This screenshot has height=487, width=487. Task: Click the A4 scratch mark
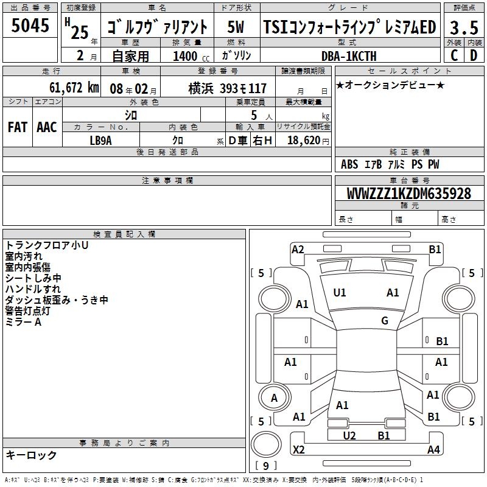click(x=433, y=450)
